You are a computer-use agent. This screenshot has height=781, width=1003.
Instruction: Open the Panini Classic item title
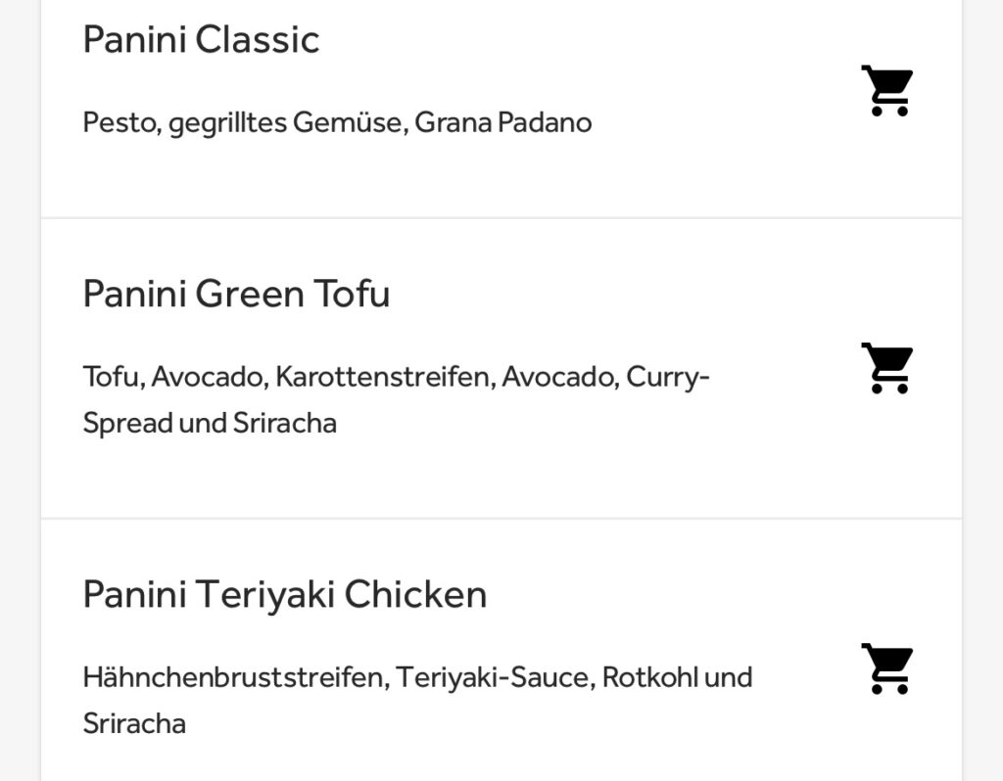pyautogui.click(x=201, y=40)
